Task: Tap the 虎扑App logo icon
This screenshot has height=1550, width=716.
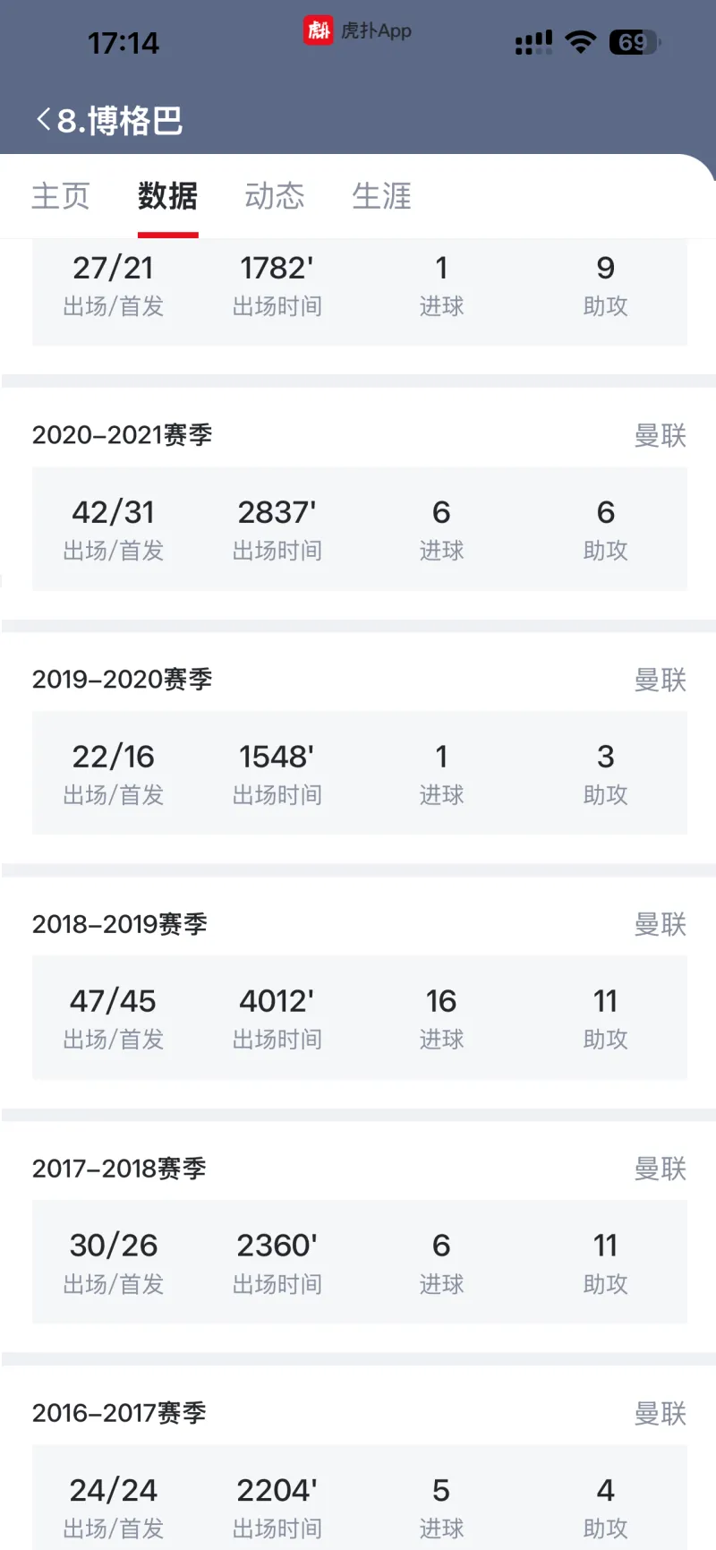Action: coord(318,30)
